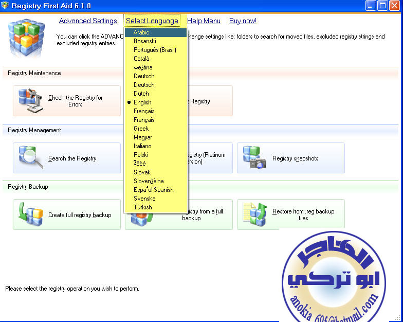Click the Registry snapshots camera icon
This screenshot has height=322, width=403.
pos(255,158)
